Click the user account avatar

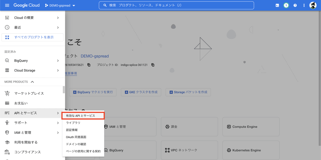(x=313, y=5)
